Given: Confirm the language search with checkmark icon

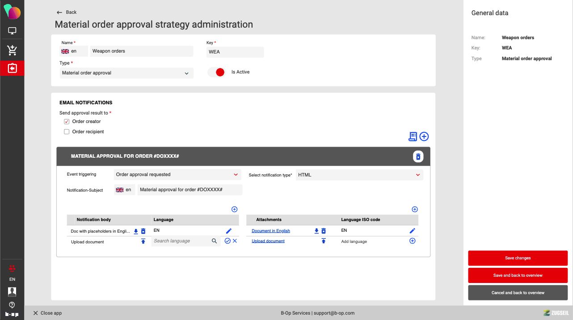Looking at the screenshot, I should click(x=228, y=241).
